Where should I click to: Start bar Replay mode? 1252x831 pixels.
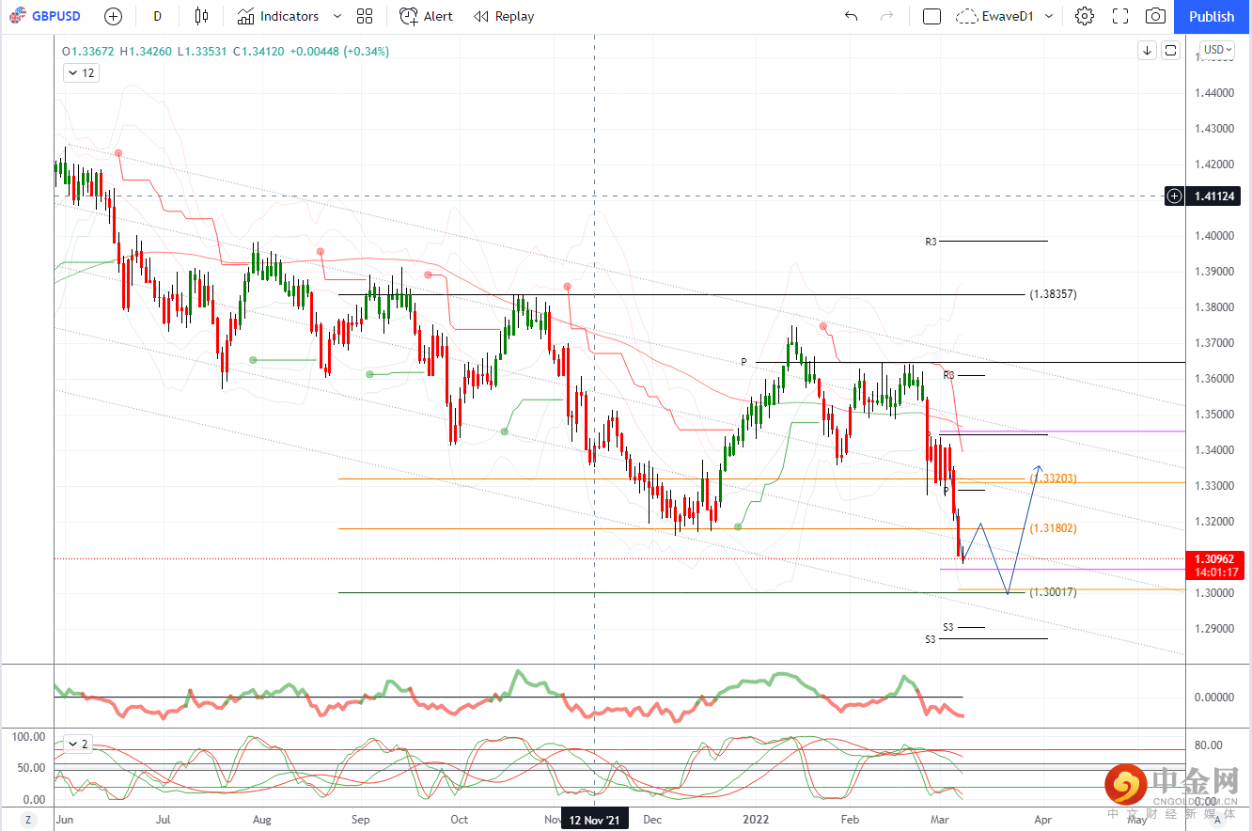click(504, 16)
